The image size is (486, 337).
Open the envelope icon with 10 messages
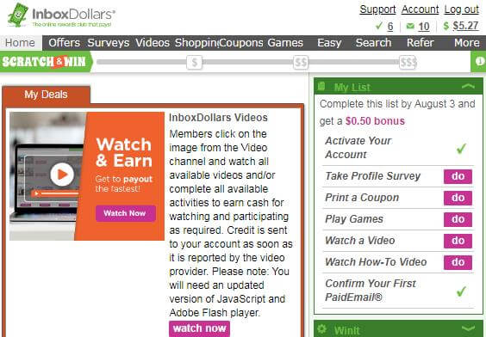pos(418,27)
